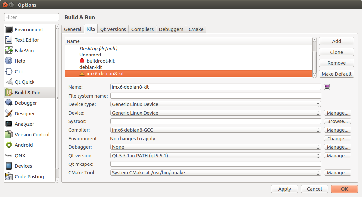This screenshot has width=362, height=197.
Task: Select the Android settings category
Action: (x=23, y=145)
